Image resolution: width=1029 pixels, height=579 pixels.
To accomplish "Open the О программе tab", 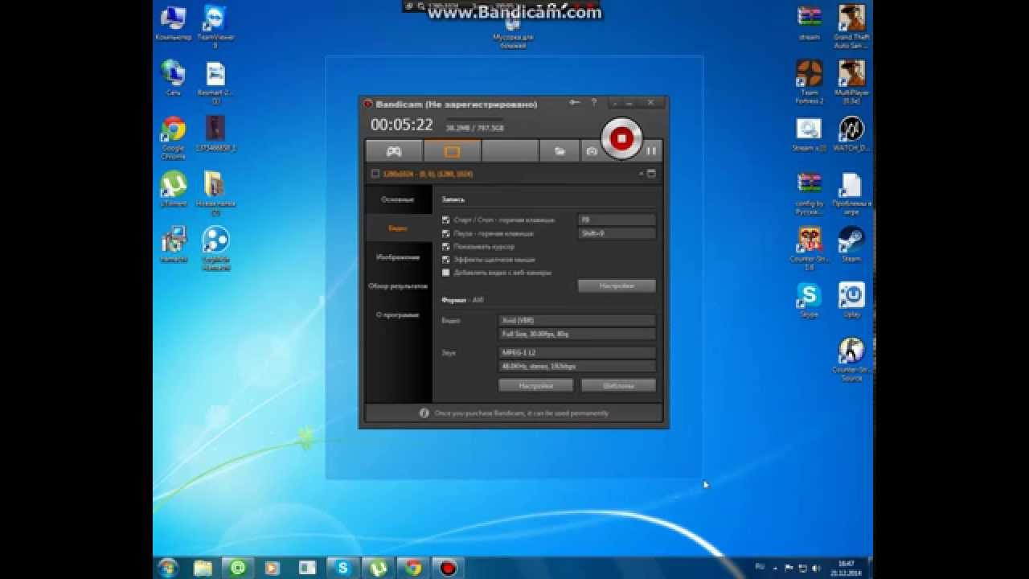I will (398, 315).
